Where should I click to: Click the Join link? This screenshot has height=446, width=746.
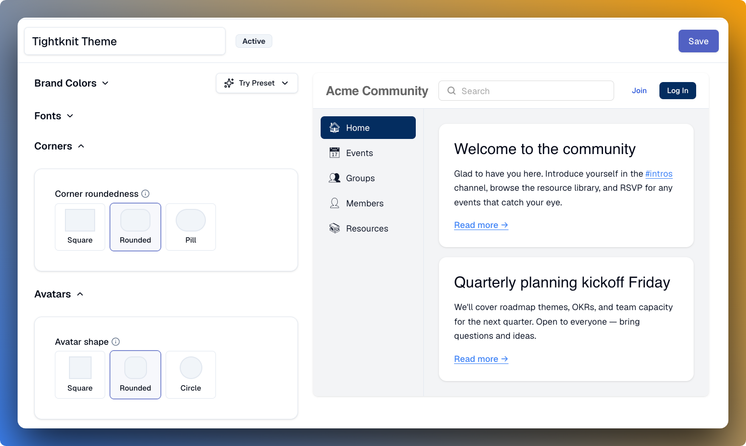point(639,91)
